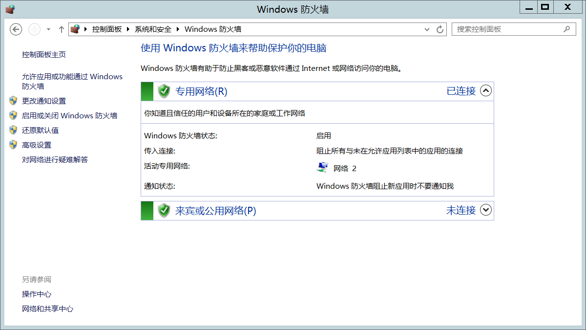The height and width of the screenshot is (330, 586).
Task: Click the 未连接 status text
Action: pos(461,211)
